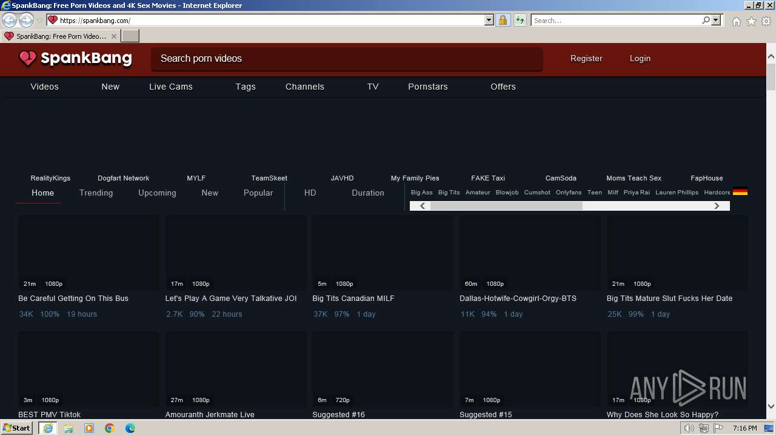Screen dimensions: 776x436
Task: Open the Favorites star icon
Action: (751, 21)
